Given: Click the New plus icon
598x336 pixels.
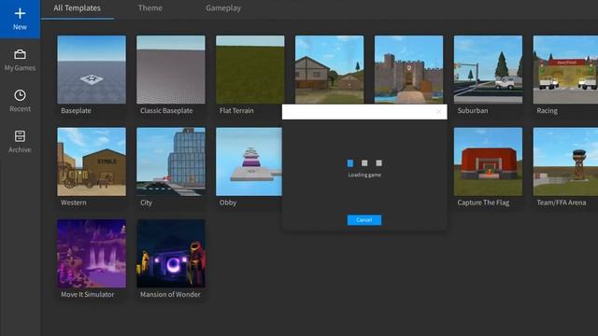Looking at the screenshot, I should [x=20, y=14].
